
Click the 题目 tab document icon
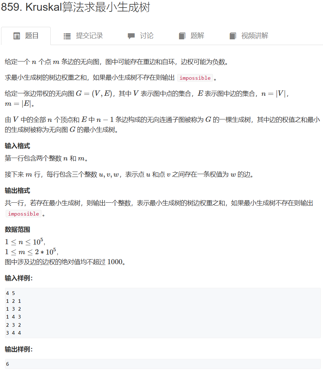point(17,36)
